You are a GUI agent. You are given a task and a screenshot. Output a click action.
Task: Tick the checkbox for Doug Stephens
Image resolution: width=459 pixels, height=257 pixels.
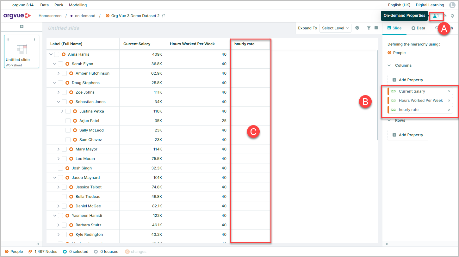[x=60, y=83]
